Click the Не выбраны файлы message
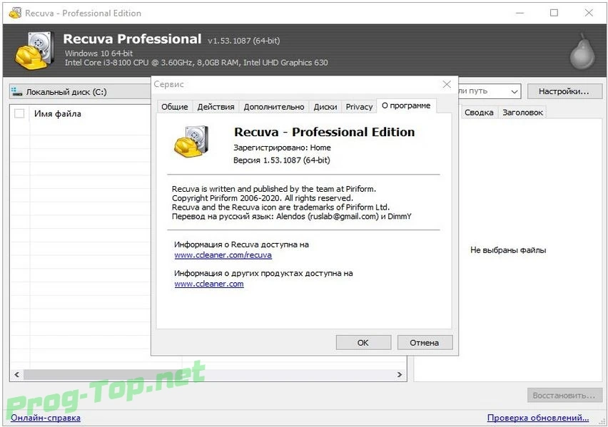The image size is (608, 427). (508, 250)
